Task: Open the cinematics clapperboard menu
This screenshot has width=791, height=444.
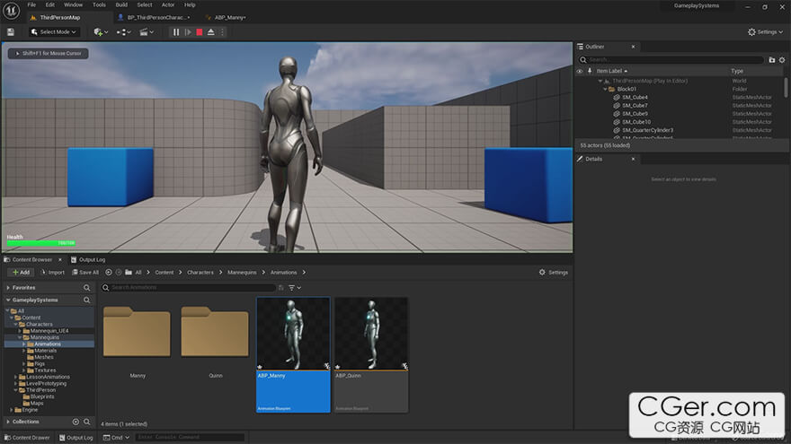Action: coord(145,32)
